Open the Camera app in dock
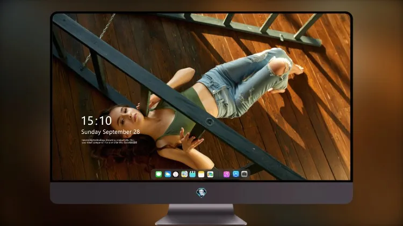The height and width of the screenshot is (226, 403). tap(244, 174)
